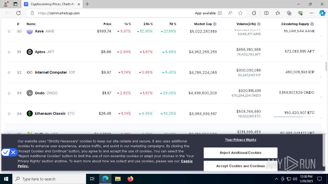The image size is (328, 184).
Task: Open the Circulating Supply info icon
Action: click(x=312, y=24)
